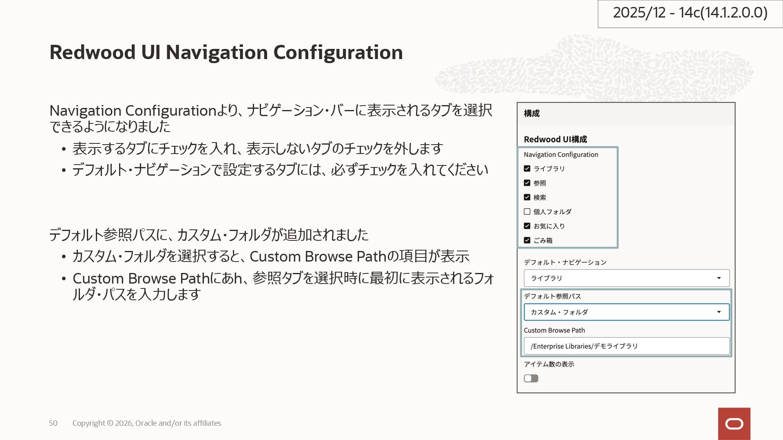The width and height of the screenshot is (783, 440).
Task: Enable the 個人フォルダ checkbox
Action: [527, 211]
